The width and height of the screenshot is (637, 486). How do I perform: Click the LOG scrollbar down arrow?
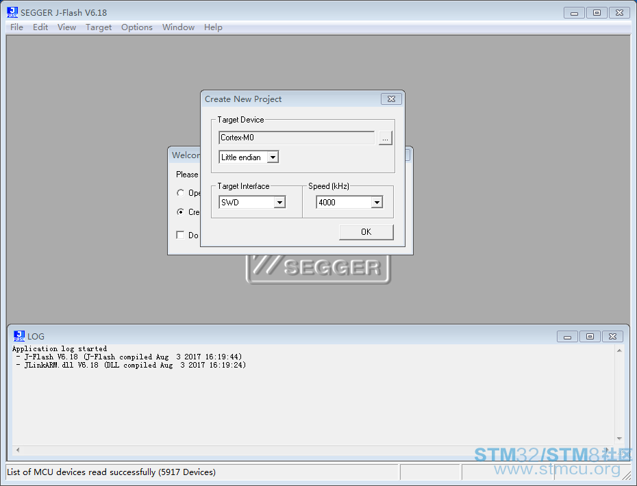click(619, 439)
